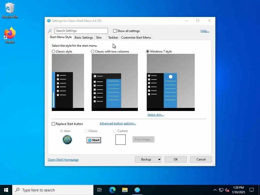Image resolution: width=260 pixels, height=195 pixels.
Task: Click Classic with two columns preview image
Action: click(115, 83)
